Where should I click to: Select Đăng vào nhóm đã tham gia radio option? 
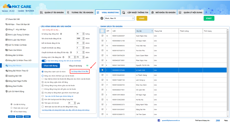click(43, 76)
